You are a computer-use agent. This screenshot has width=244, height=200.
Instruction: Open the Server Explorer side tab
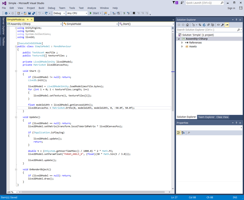[x=3, y=26]
